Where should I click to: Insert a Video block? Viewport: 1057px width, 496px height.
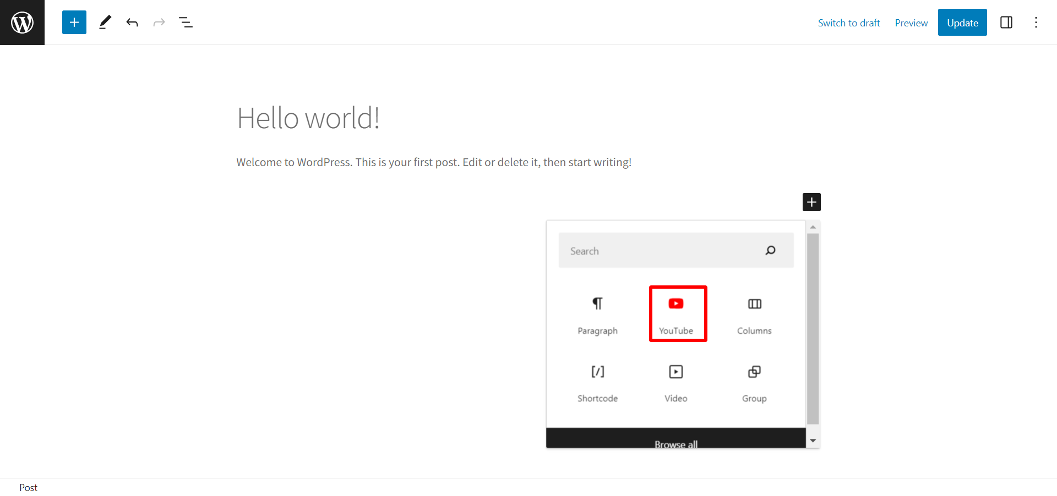(x=676, y=383)
